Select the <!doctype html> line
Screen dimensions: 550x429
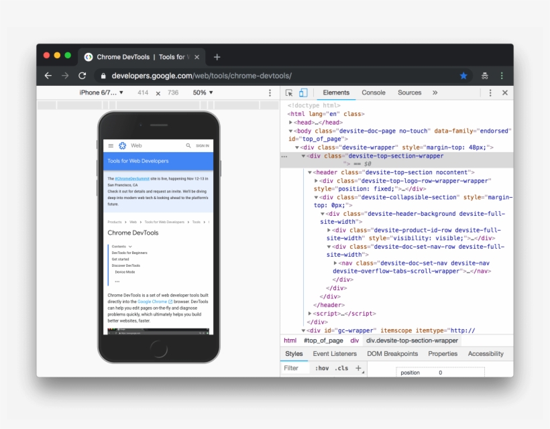coord(314,105)
